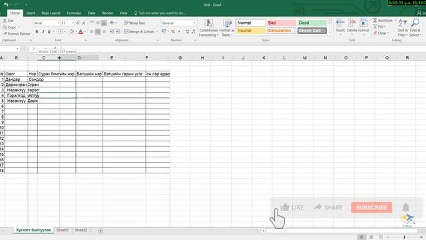Toggle Italic formatting
This screenshot has height=240, width=426.
[x=43, y=31]
